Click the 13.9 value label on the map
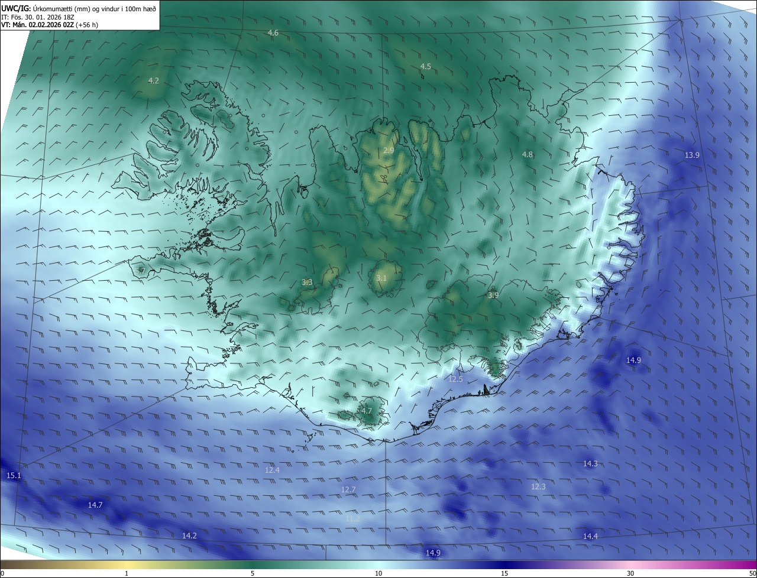This screenshot has height=578, width=757. 693,155
